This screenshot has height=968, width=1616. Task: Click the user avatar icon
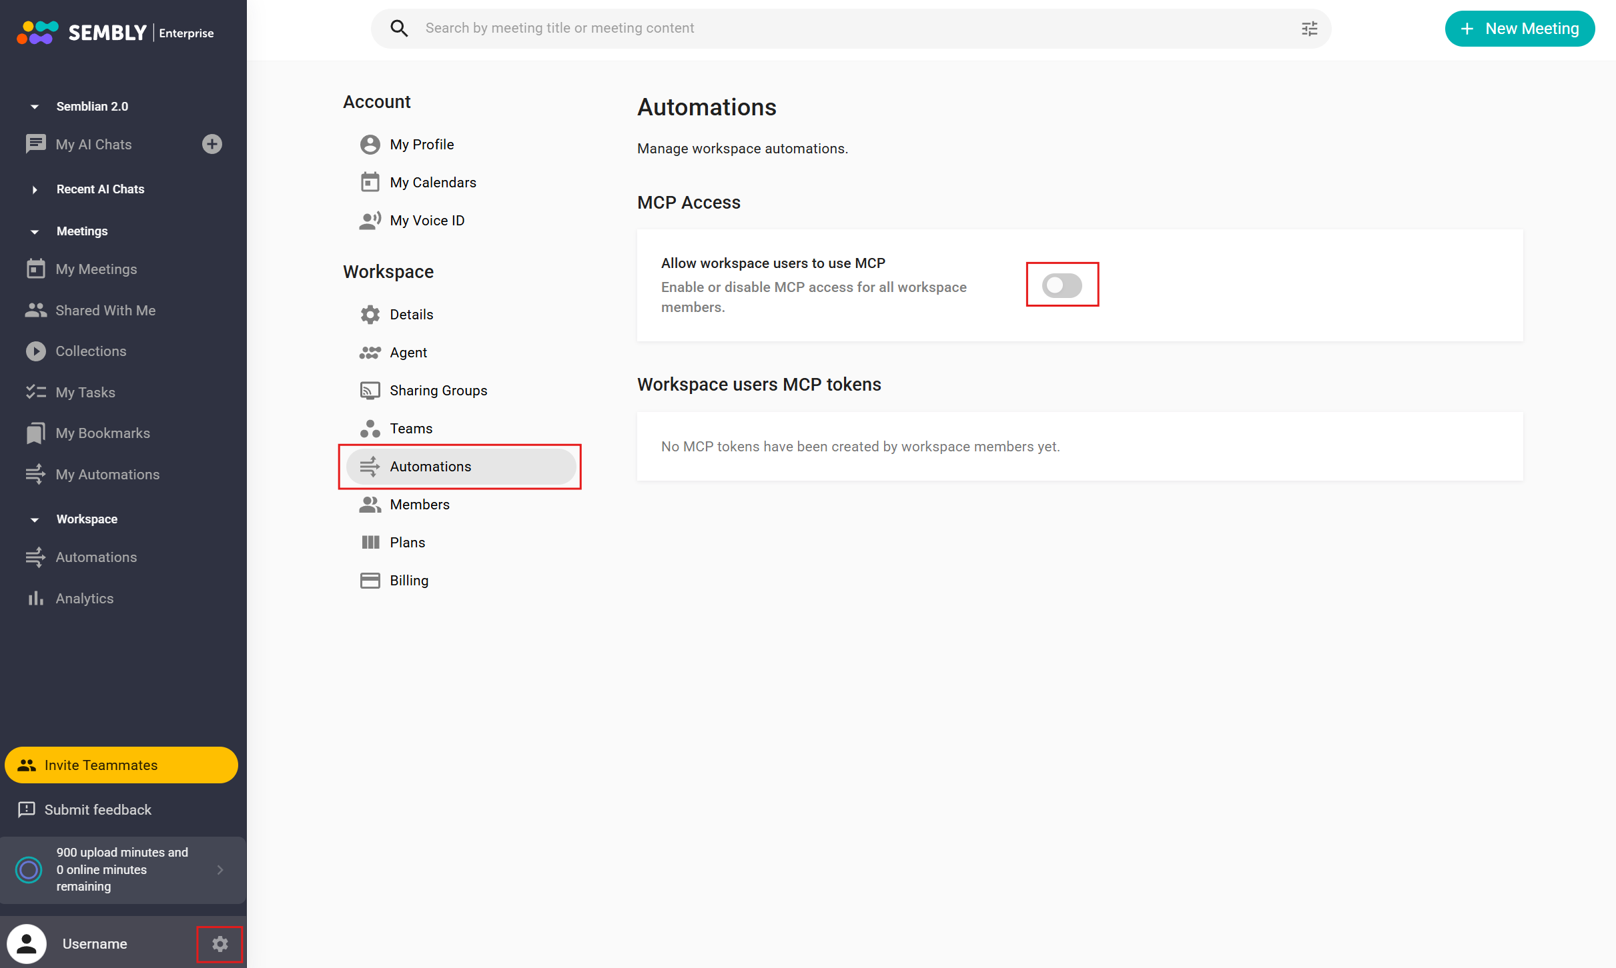point(27,943)
